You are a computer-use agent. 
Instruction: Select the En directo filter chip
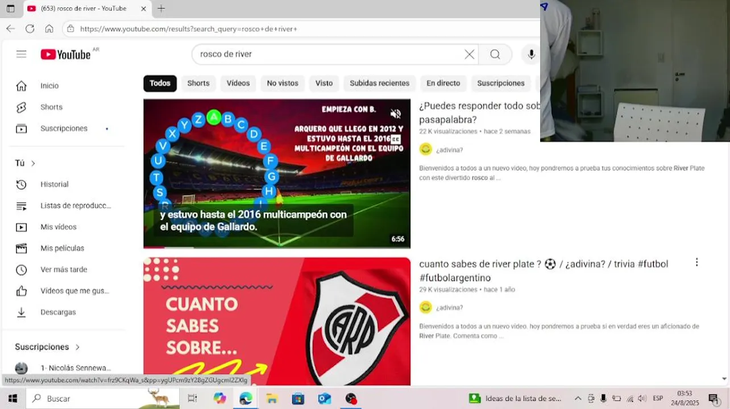click(x=443, y=84)
